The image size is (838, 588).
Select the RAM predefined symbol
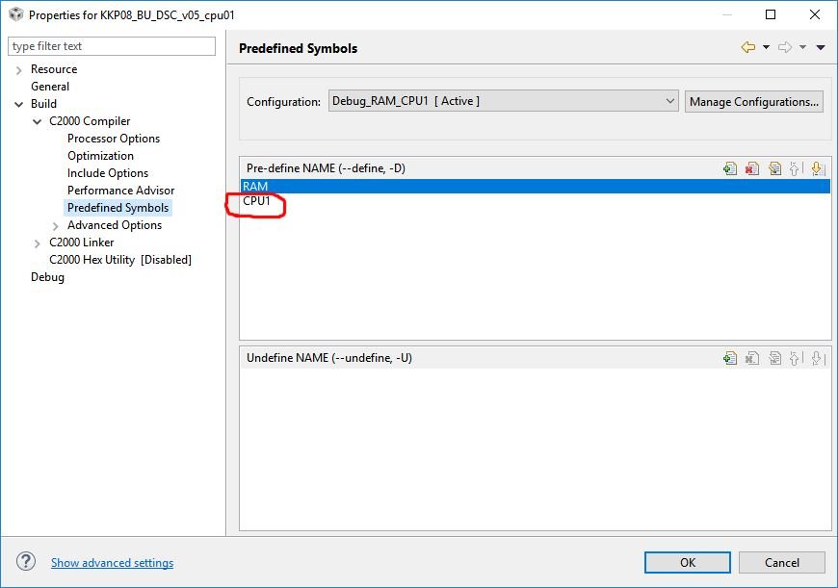point(535,187)
